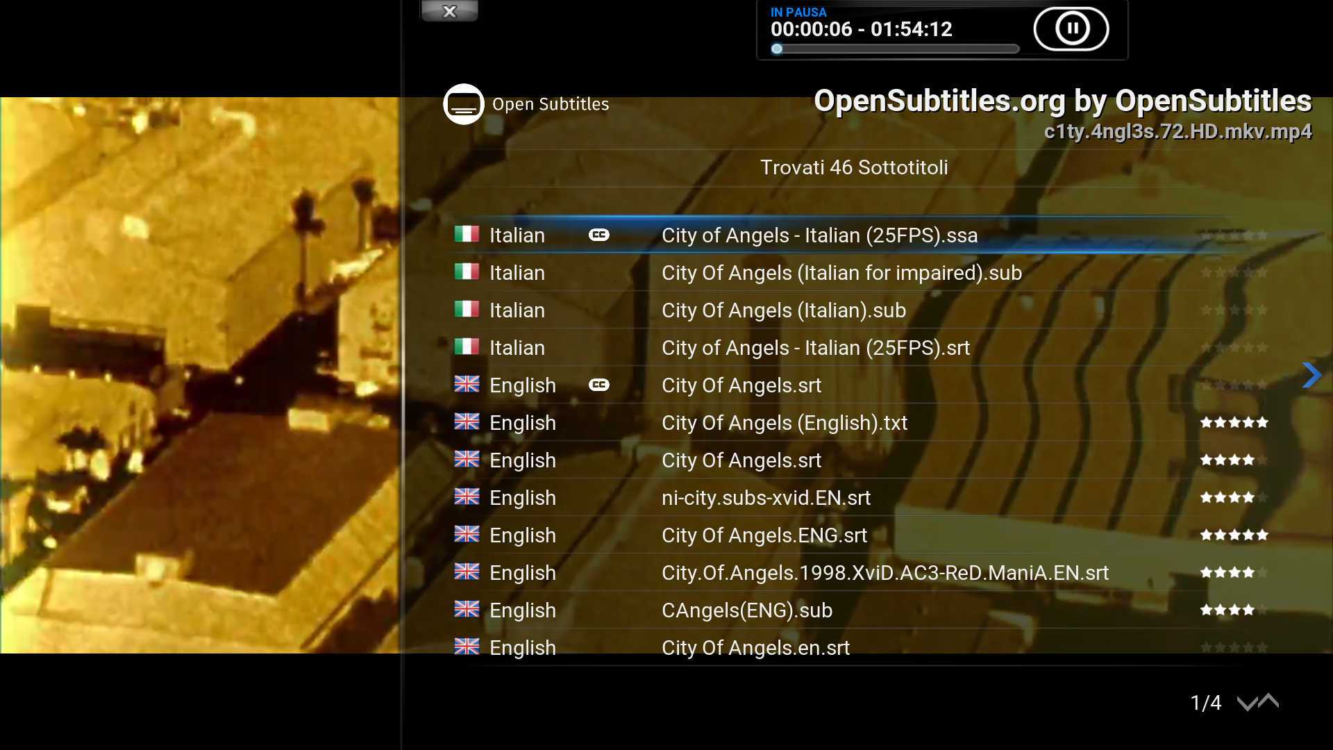Click the page down arrow next to 1/4
1333x750 pixels.
[x=1247, y=703]
